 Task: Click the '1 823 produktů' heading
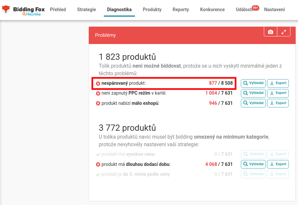127,57
